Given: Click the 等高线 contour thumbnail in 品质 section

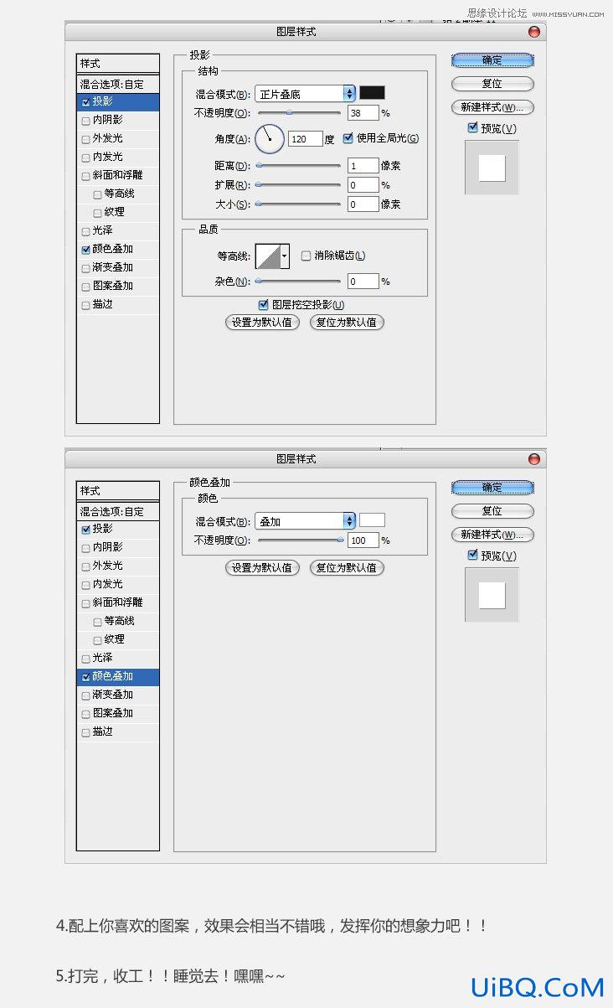Looking at the screenshot, I should tap(267, 256).
